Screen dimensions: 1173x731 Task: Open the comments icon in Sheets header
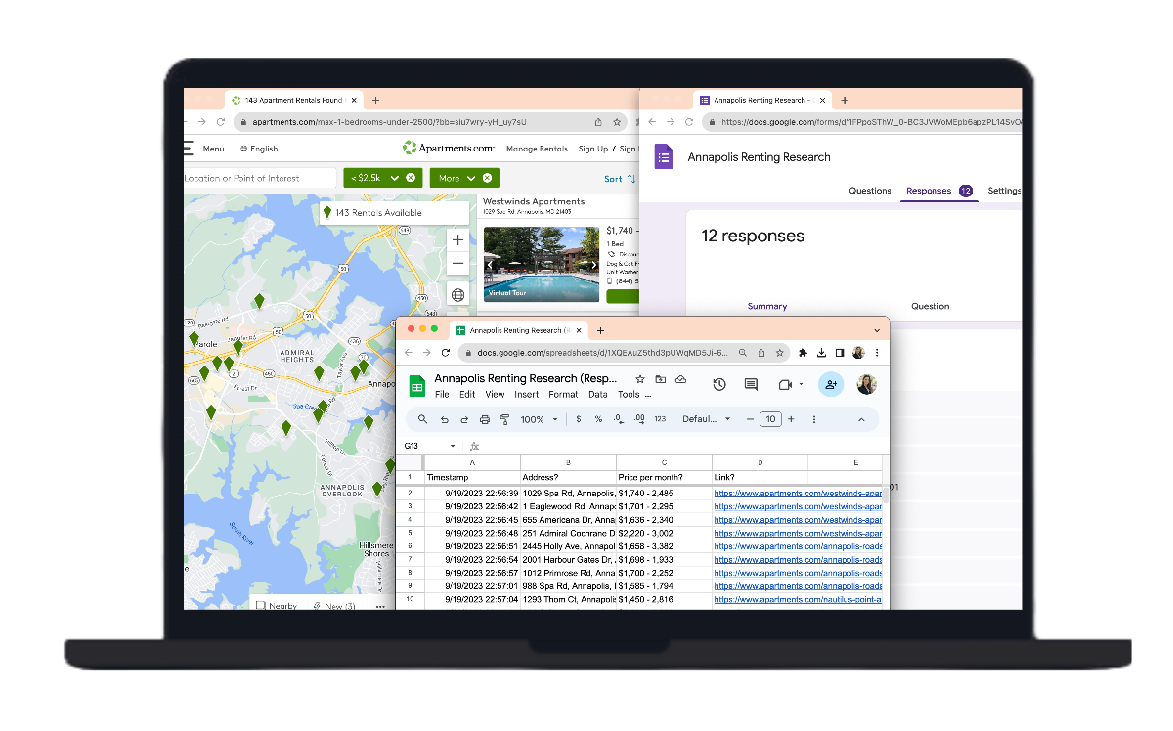click(751, 384)
